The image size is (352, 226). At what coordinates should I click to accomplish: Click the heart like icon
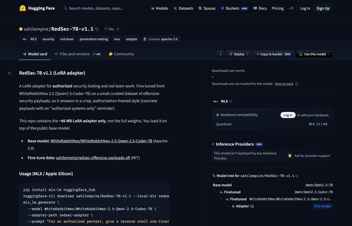click(106, 29)
